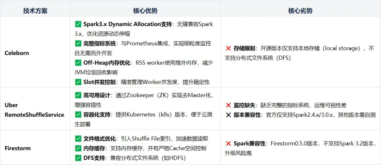This screenshot has width=381, height=165.
Task: Click text 精准管理Worker并发度，提升稳定性
Action: (x=165, y=82)
